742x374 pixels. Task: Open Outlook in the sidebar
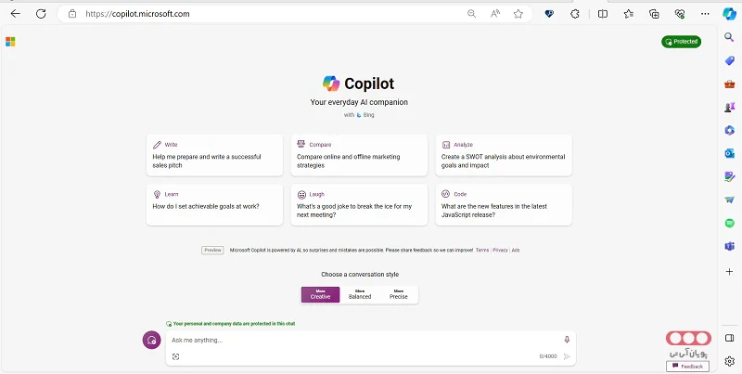[x=729, y=153]
